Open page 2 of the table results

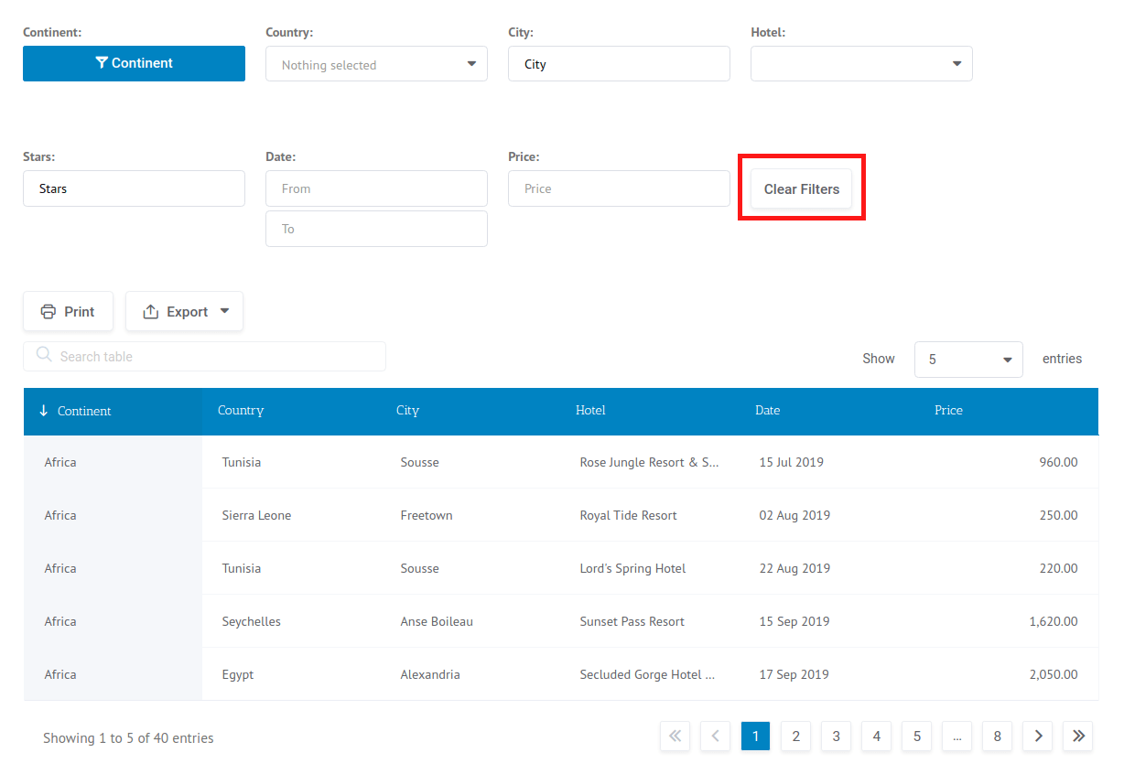pyautogui.click(x=795, y=736)
